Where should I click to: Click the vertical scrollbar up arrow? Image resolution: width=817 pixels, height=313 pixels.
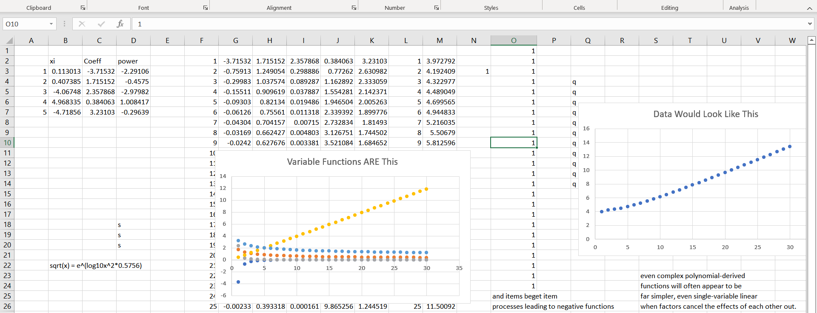coord(811,40)
